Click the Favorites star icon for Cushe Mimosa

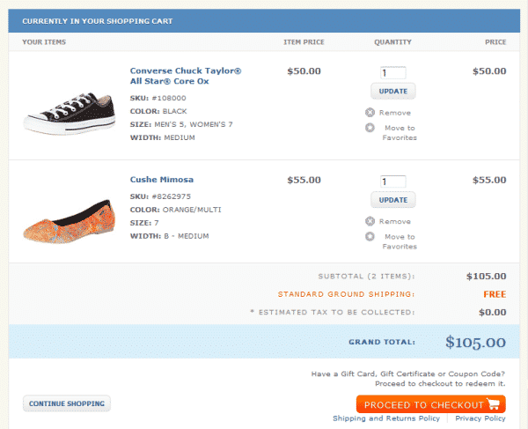(x=370, y=237)
